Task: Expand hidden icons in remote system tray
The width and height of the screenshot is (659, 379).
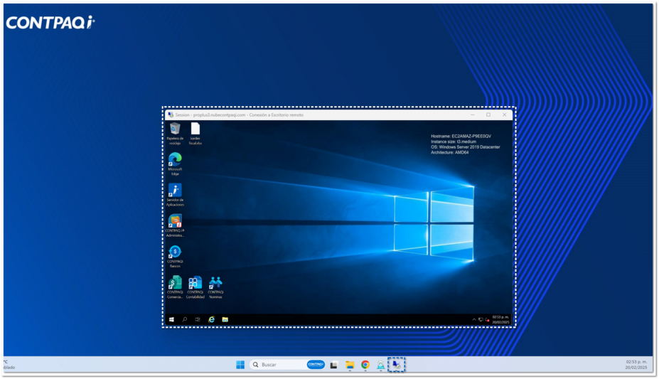Action: point(475,320)
